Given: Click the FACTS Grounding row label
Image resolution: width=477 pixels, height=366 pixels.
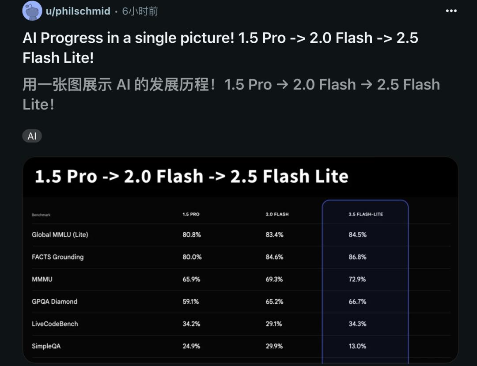Looking at the screenshot, I should click(57, 257).
